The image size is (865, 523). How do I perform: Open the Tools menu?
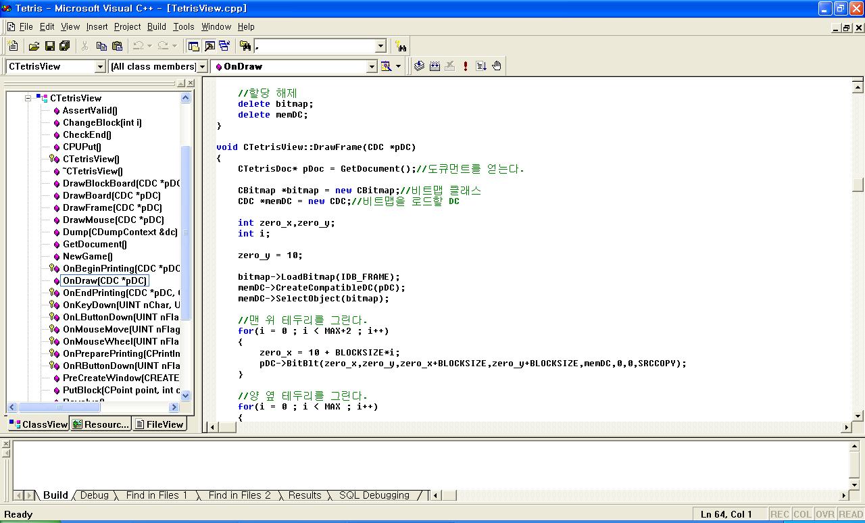pos(184,27)
